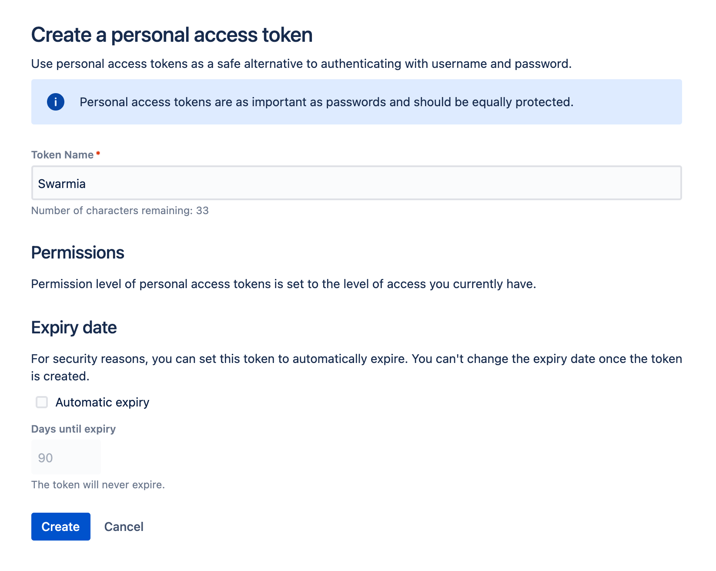Click the Permissions section heading
The height and width of the screenshot is (571, 716).
[78, 253]
